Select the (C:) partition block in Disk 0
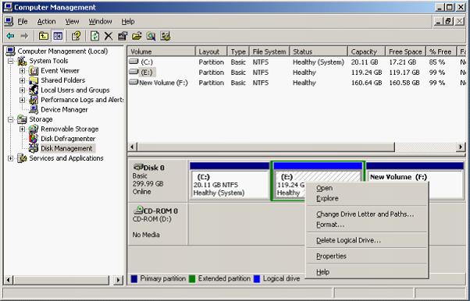 click(x=230, y=181)
